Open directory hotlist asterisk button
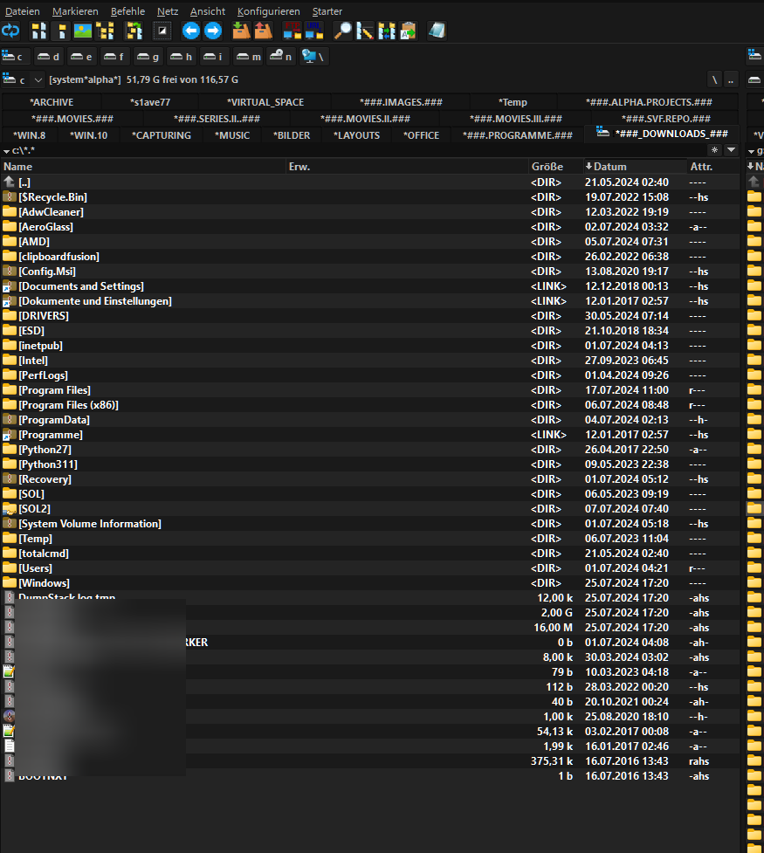 [x=714, y=150]
